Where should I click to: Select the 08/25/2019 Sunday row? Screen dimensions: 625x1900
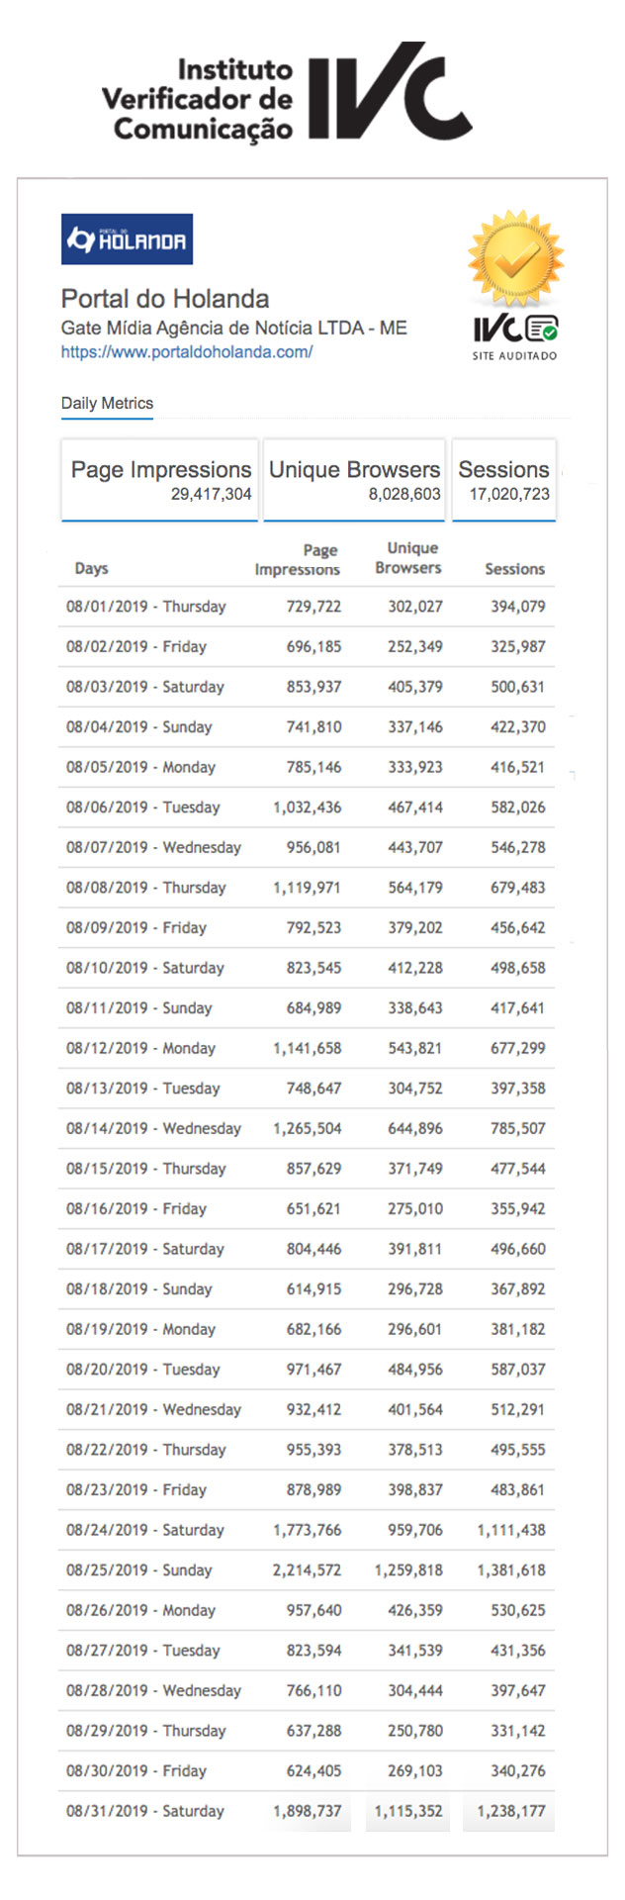pyautogui.click(x=306, y=1570)
